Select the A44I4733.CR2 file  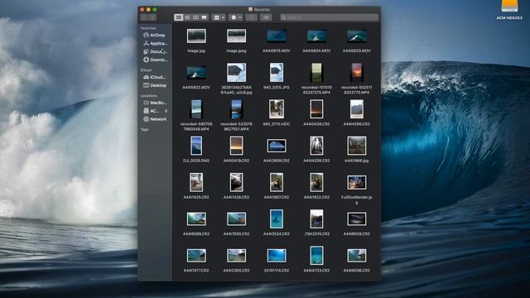pyautogui.click(x=316, y=256)
